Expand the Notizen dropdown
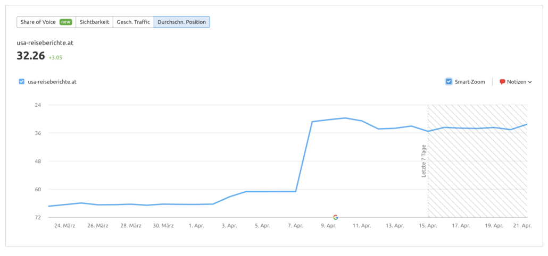The width and height of the screenshot is (548, 256). [516, 82]
